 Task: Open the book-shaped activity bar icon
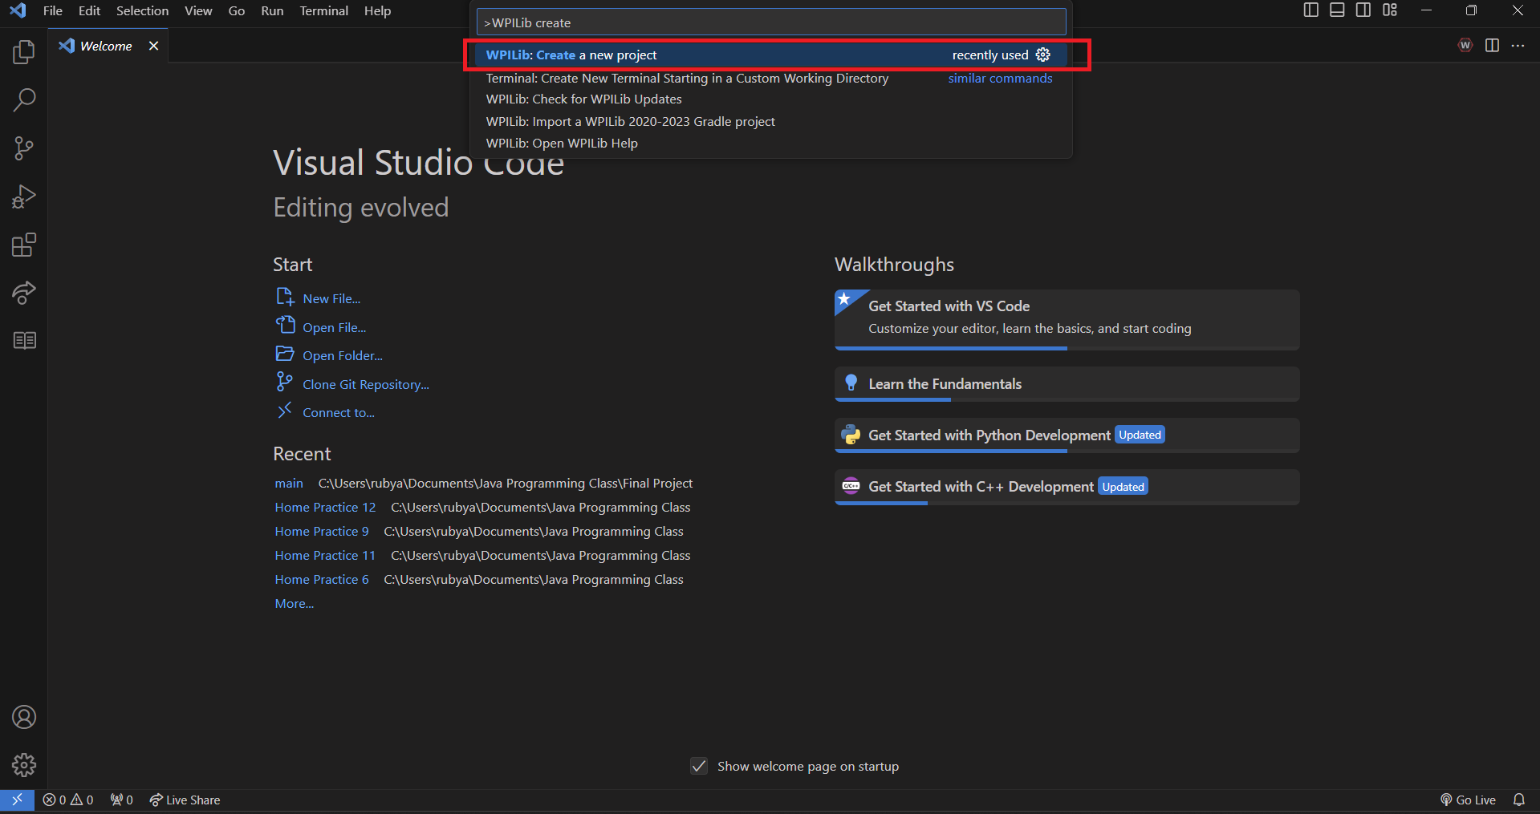24,341
